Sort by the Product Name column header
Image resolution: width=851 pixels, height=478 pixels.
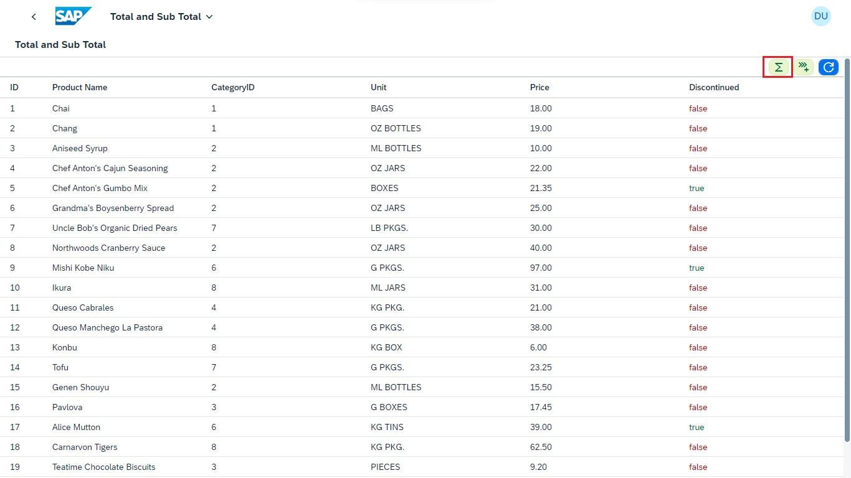[x=80, y=87]
